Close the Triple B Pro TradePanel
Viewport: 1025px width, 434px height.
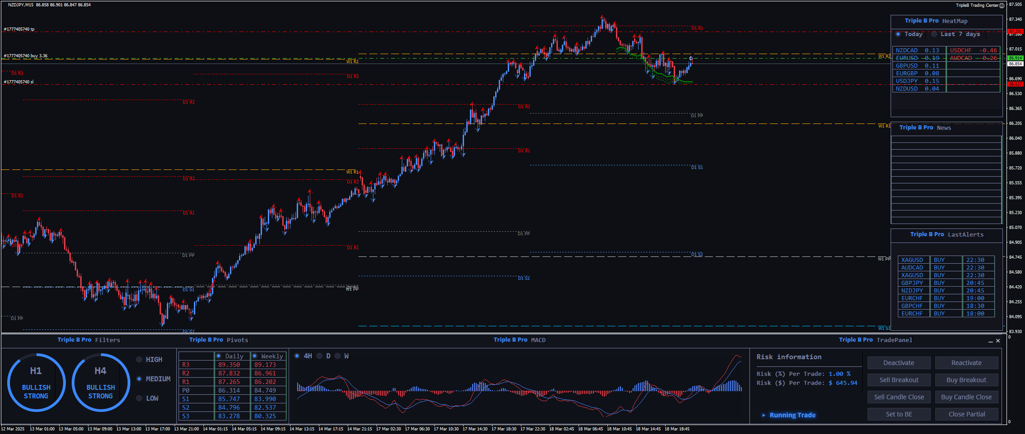click(x=998, y=341)
